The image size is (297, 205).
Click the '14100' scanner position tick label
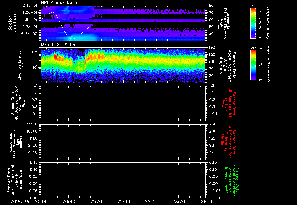click(32, 138)
